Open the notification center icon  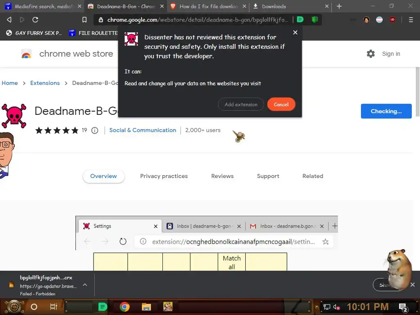click(403, 307)
